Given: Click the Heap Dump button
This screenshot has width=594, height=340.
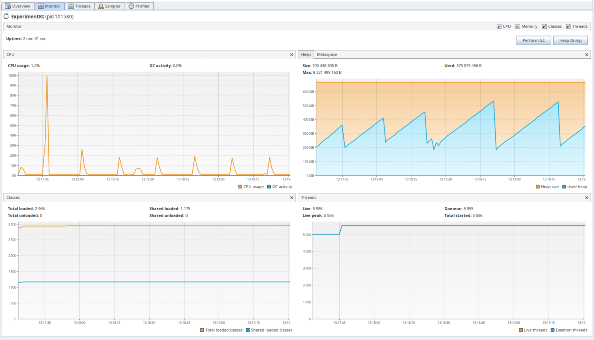Looking at the screenshot, I should point(570,40).
